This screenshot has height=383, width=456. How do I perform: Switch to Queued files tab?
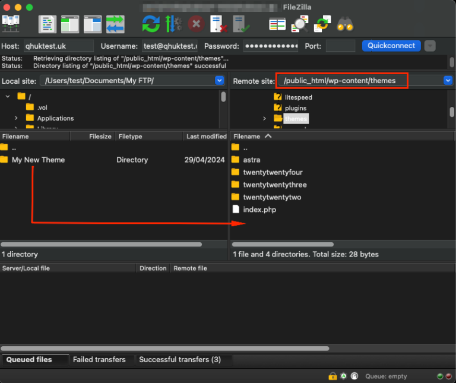tap(35, 360)
